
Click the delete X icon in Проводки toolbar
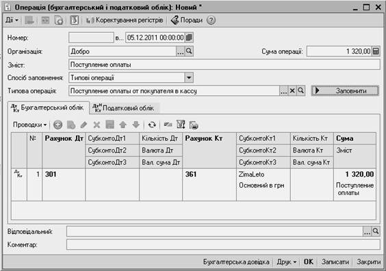point(96,125)
